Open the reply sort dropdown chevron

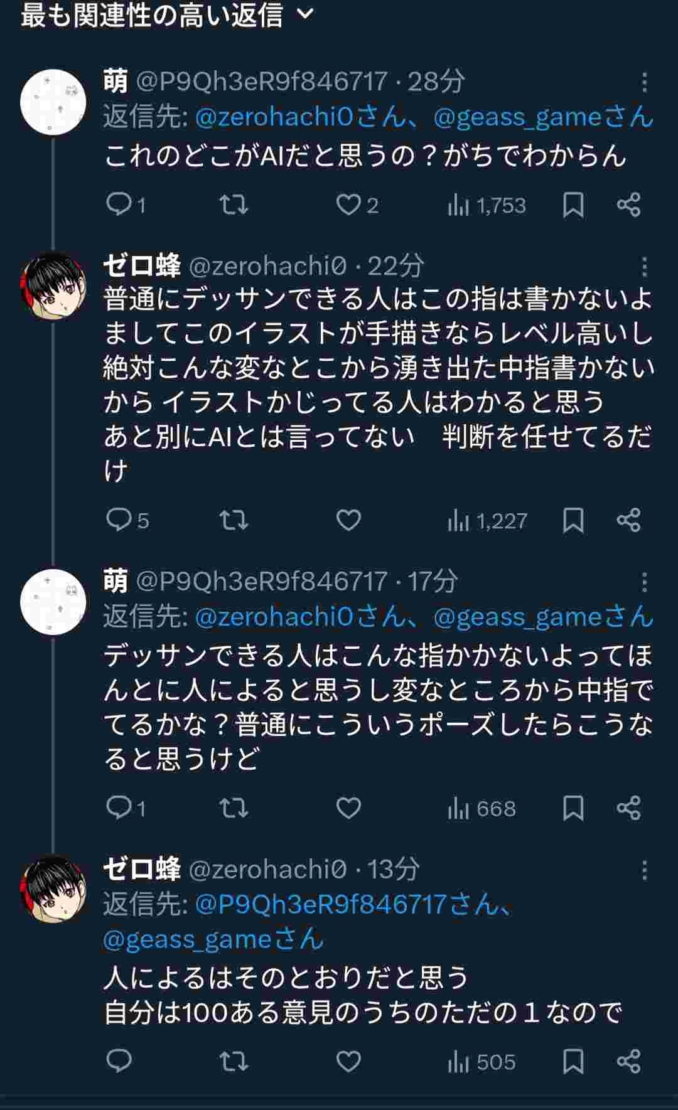(x=305, y=14)
